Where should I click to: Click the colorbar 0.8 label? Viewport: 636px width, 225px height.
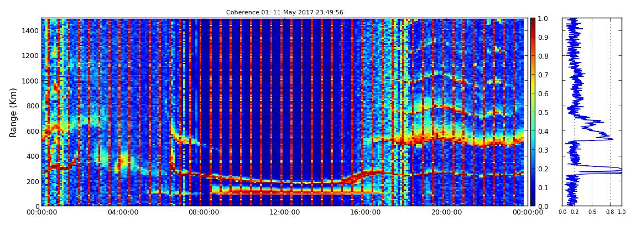point(544,56)
